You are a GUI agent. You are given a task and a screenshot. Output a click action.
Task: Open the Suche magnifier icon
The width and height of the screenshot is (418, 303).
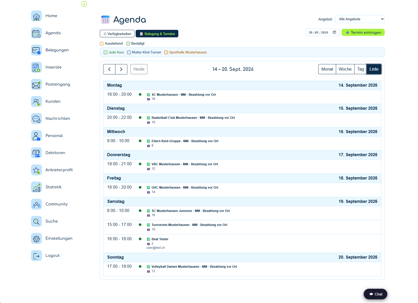point(36,221)
